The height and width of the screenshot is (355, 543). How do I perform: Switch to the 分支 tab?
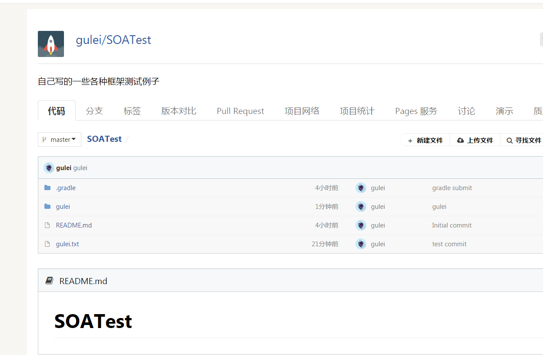coord(94,111)
